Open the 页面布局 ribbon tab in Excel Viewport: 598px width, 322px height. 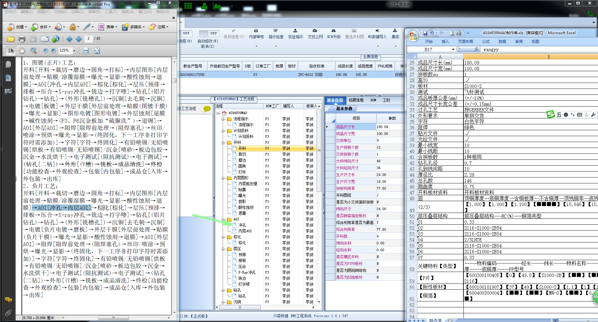pos(465,42)
